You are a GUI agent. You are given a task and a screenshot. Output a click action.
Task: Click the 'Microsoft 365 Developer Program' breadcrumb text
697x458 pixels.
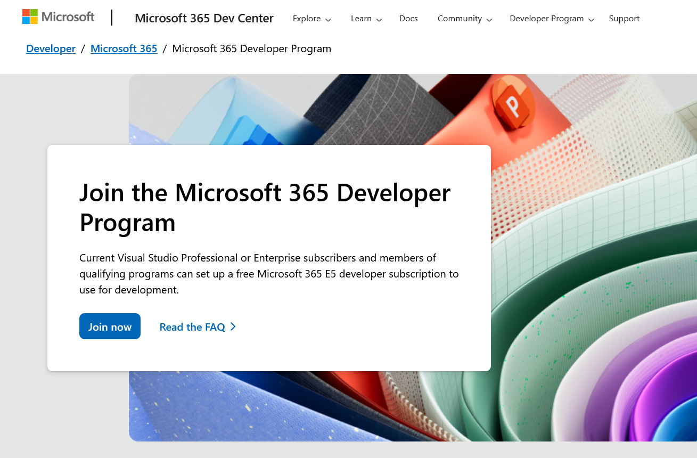click(251, 48)
